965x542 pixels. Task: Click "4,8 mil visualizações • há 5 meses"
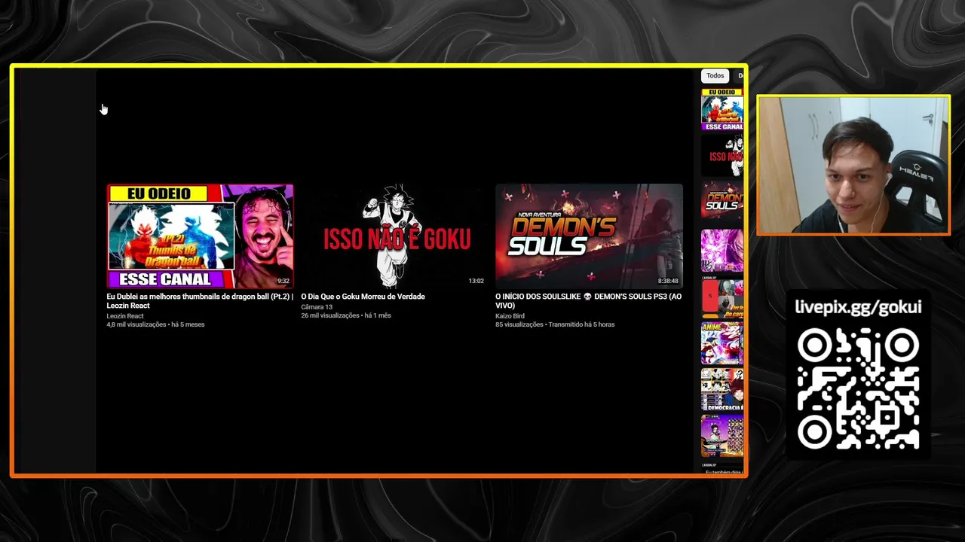tap(155, 324)
